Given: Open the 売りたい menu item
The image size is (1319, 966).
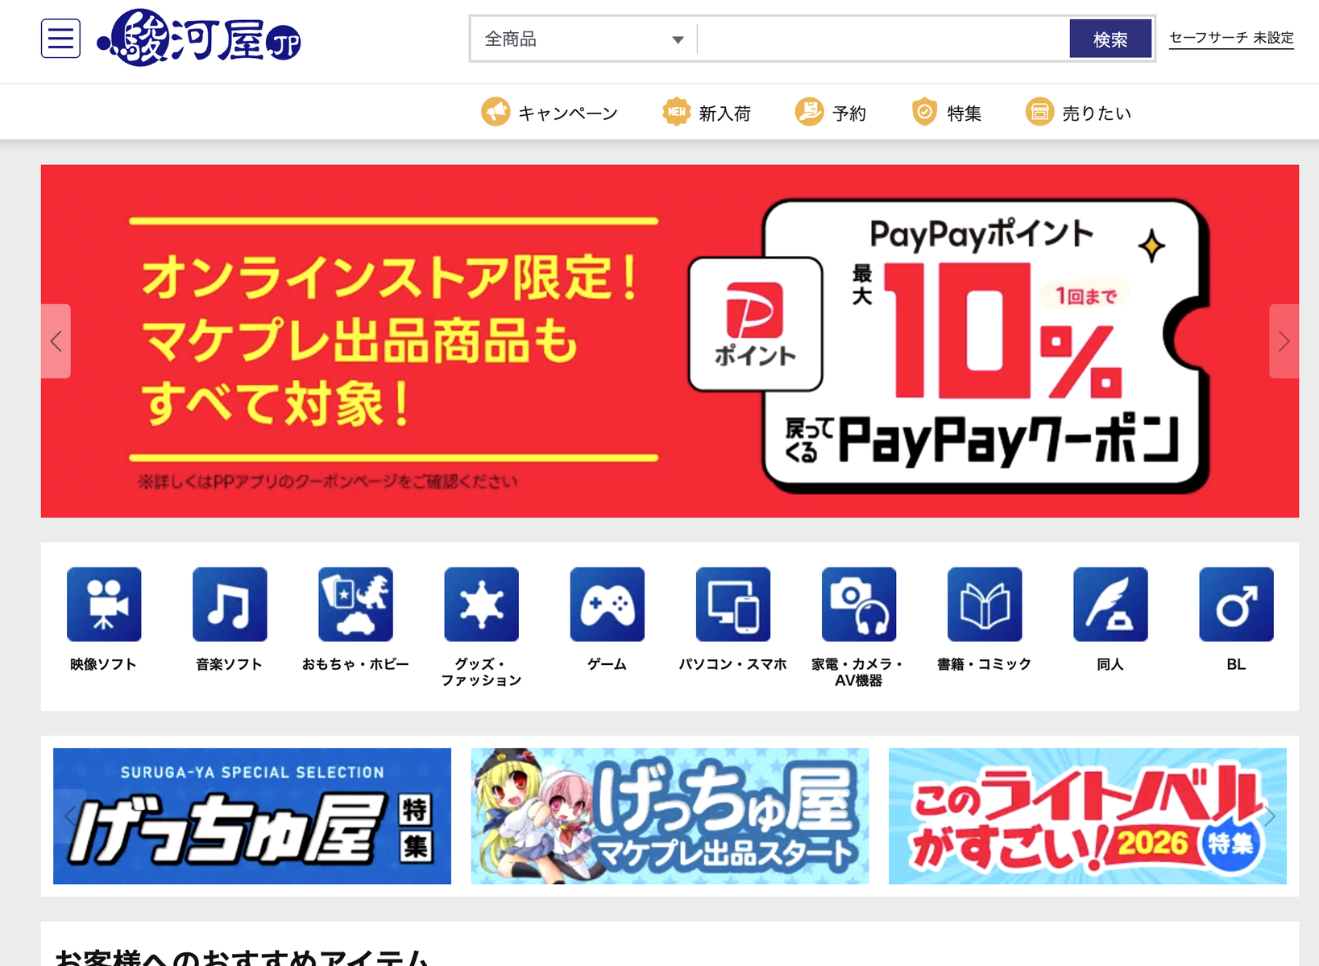Looking at the screenshot, I should 1078,112.
